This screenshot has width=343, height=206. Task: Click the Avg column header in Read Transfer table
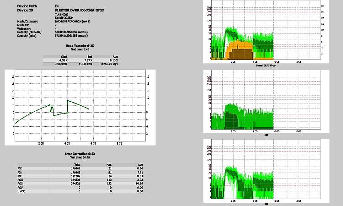pos(115,56)
